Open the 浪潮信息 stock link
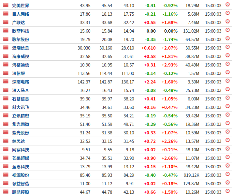This screenshot has height=196, width=232. point(21,48)
